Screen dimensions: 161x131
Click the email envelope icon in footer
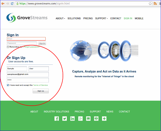88,118
